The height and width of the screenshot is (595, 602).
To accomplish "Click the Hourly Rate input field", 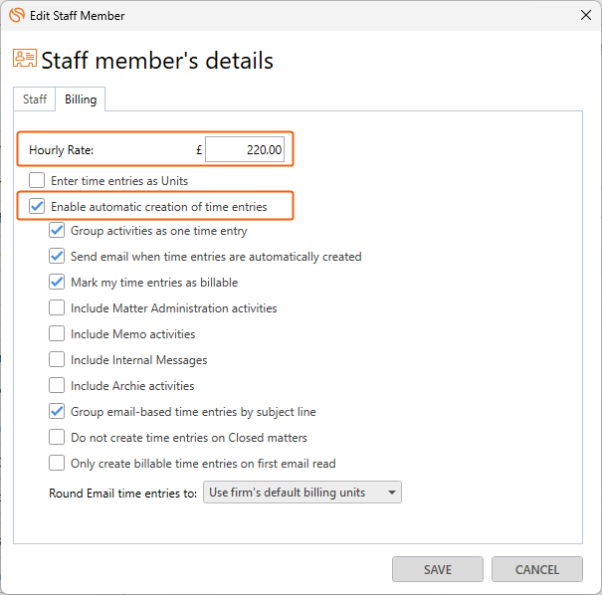I will coord(245,149).
